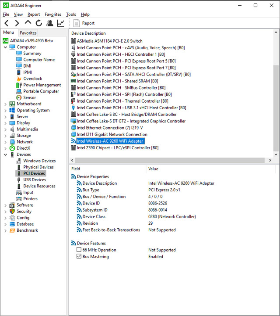Click the SATA AHCI Controller icon

click(x=73, y=74)
